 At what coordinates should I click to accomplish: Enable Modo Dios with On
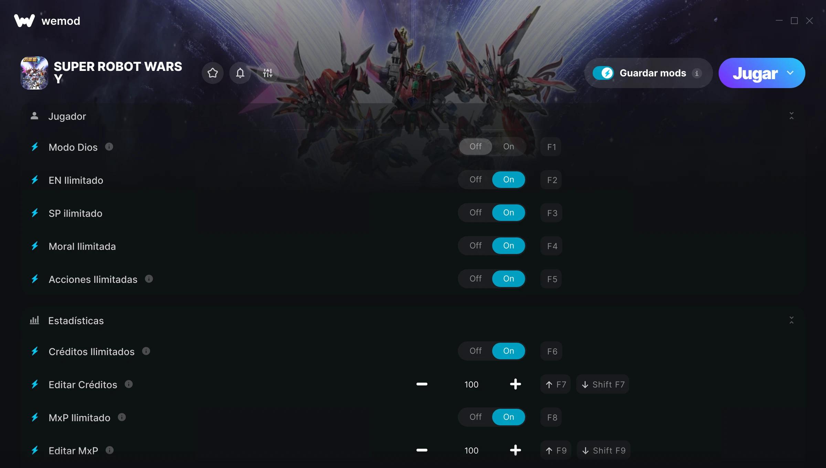pyautogui.click(x=508, y=147)
